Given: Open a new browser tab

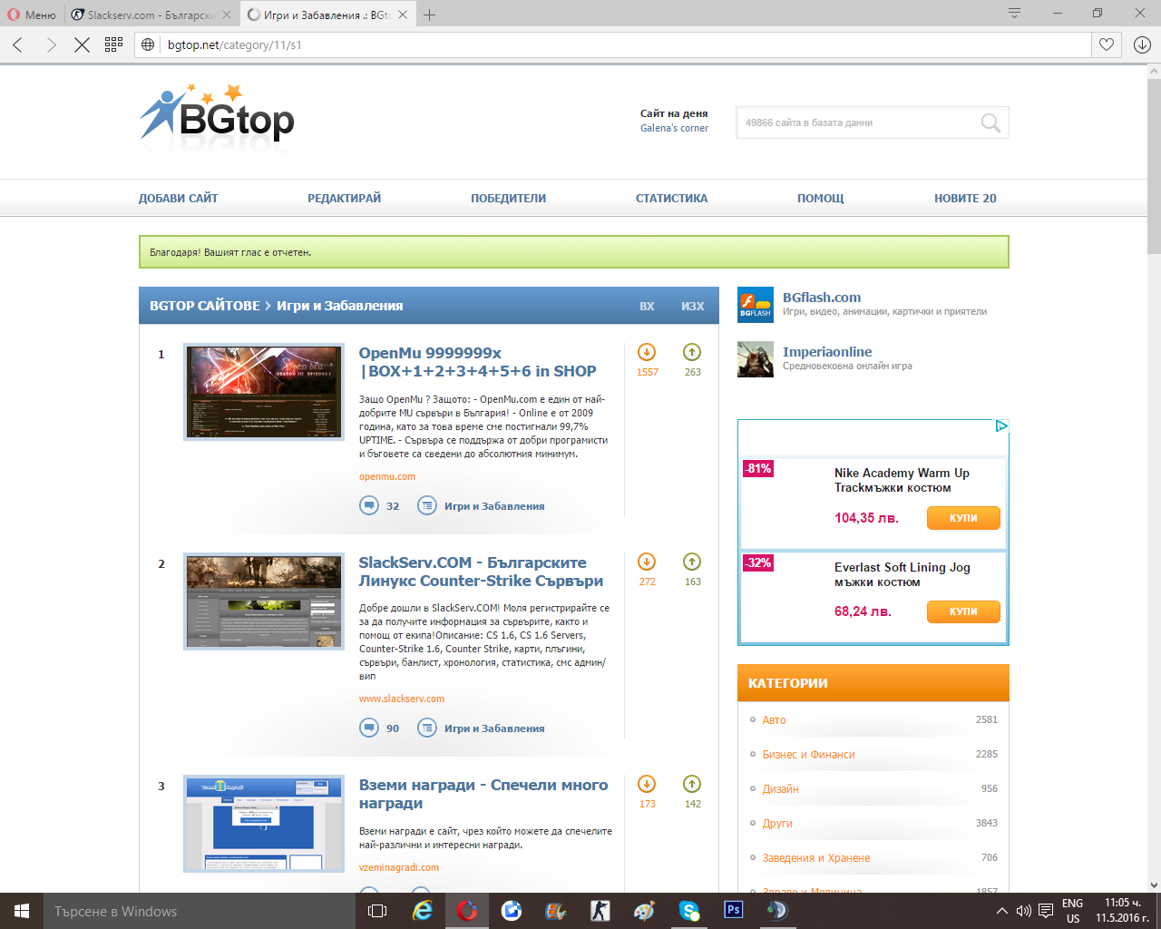Looking at the screenshot, I should (x=430, y=15).
